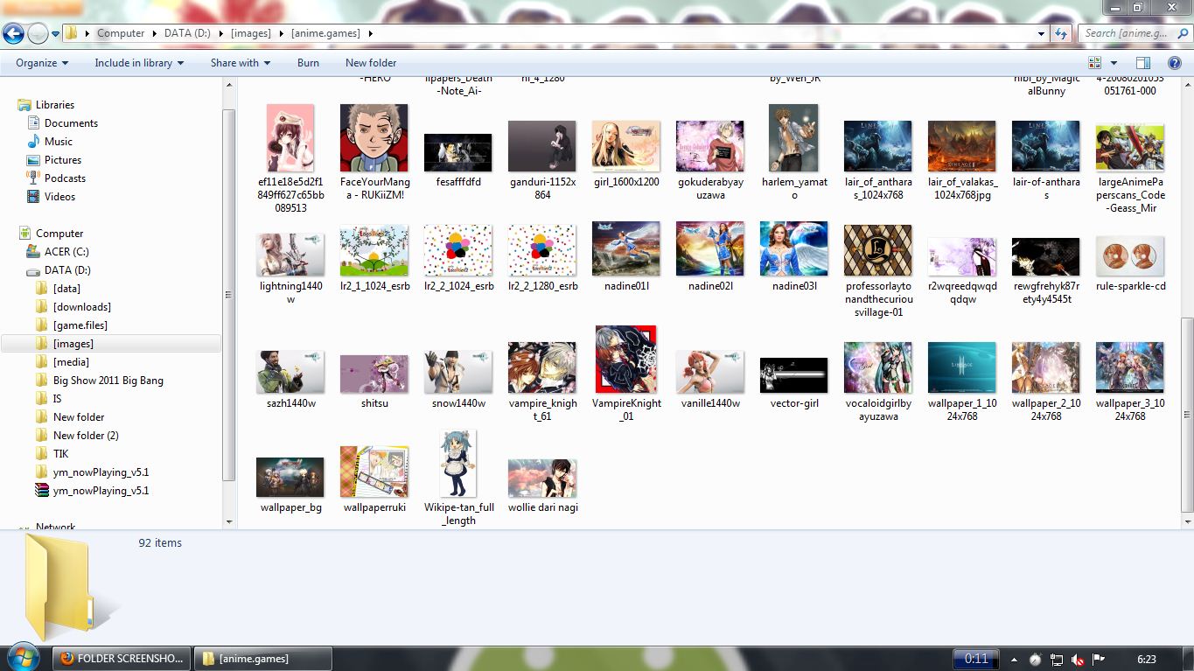Click the refresh button next to address bar
The height and width of the screenshot is (671, 1194).
coord(1061,33)
